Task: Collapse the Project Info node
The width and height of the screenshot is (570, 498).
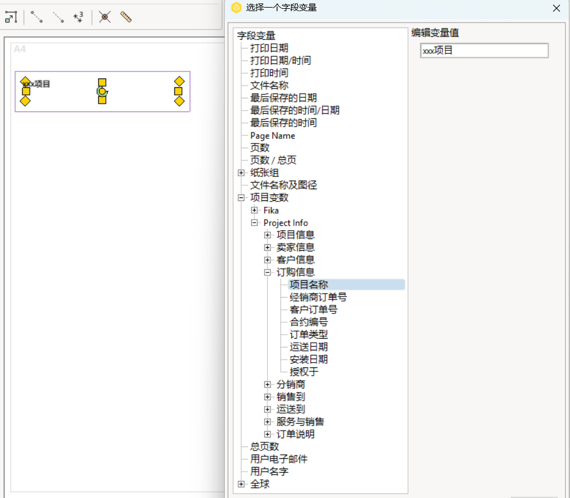Action: click(x=255, y=223)
